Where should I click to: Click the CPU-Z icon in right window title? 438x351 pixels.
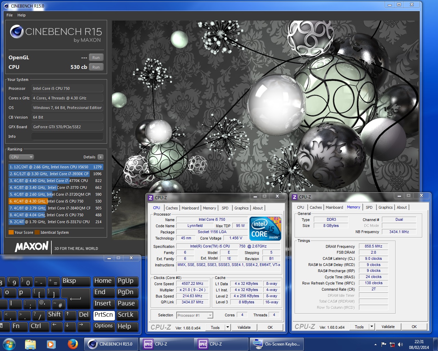pyautogui.click(x=295, y=197)
